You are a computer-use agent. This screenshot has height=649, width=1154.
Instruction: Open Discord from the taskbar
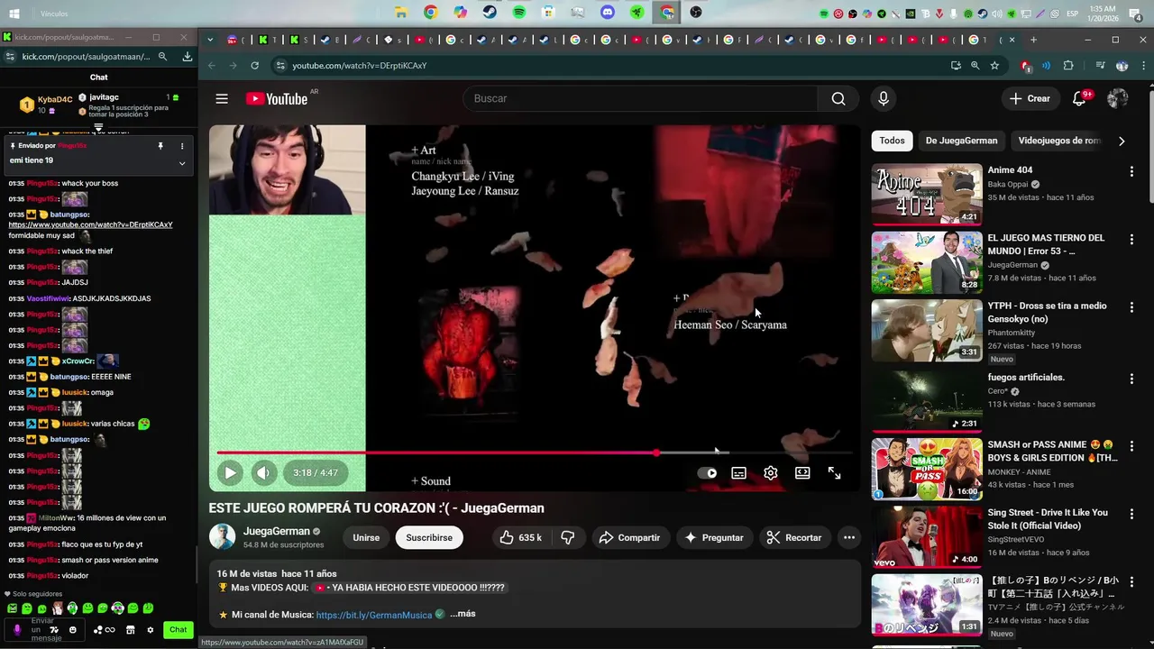pos(608,13)
